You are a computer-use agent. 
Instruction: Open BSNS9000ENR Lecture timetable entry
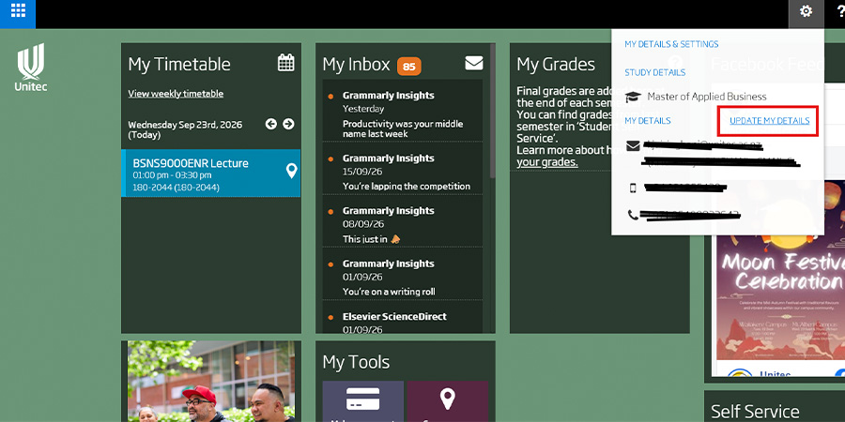pyautogui.click(x=210, y=173)
